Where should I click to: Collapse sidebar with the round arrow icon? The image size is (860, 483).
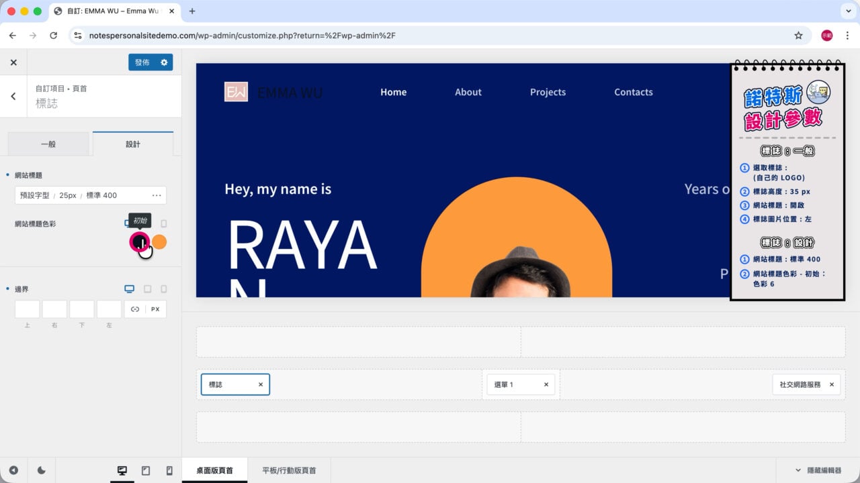13,471
